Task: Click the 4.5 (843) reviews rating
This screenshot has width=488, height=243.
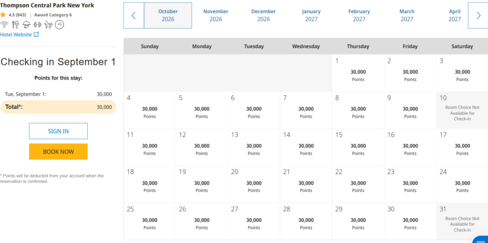Action: click(17, 15)
